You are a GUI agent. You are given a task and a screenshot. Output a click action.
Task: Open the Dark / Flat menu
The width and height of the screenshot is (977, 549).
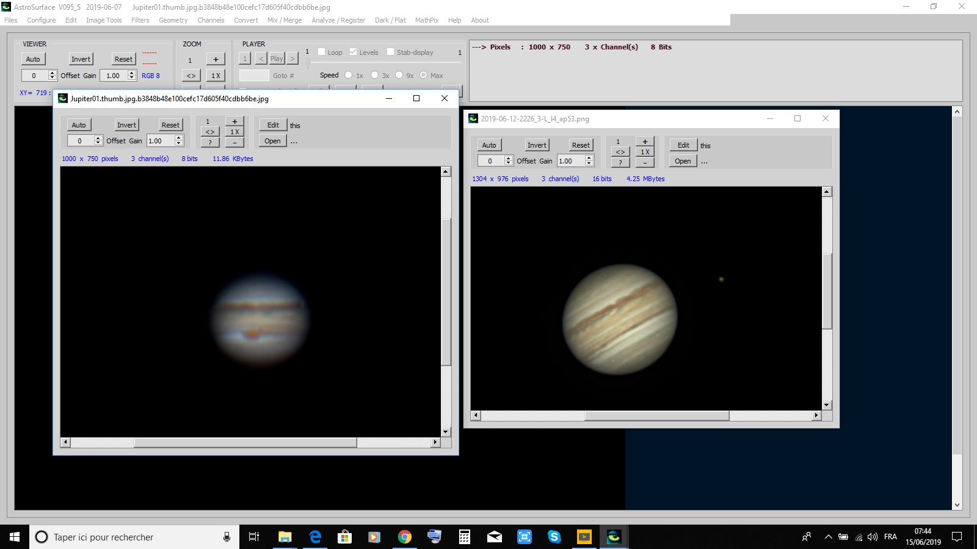pos(390,20)
